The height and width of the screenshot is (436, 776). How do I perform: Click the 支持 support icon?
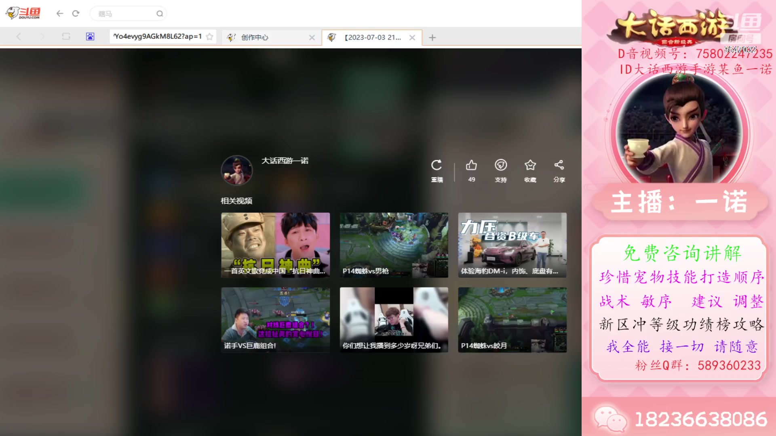(x=501, y=165)
